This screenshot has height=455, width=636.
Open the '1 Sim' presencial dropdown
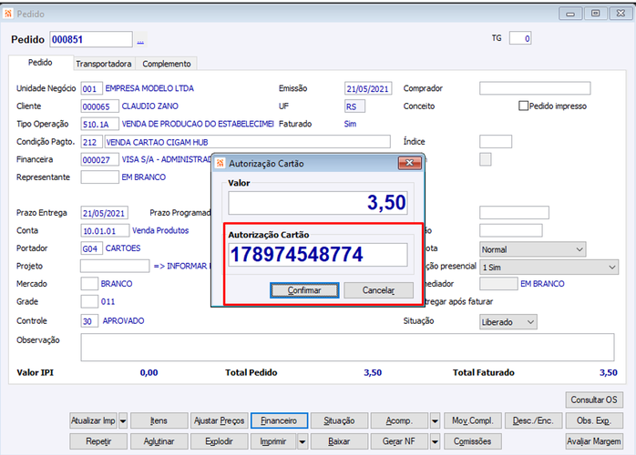click(549, 268)
